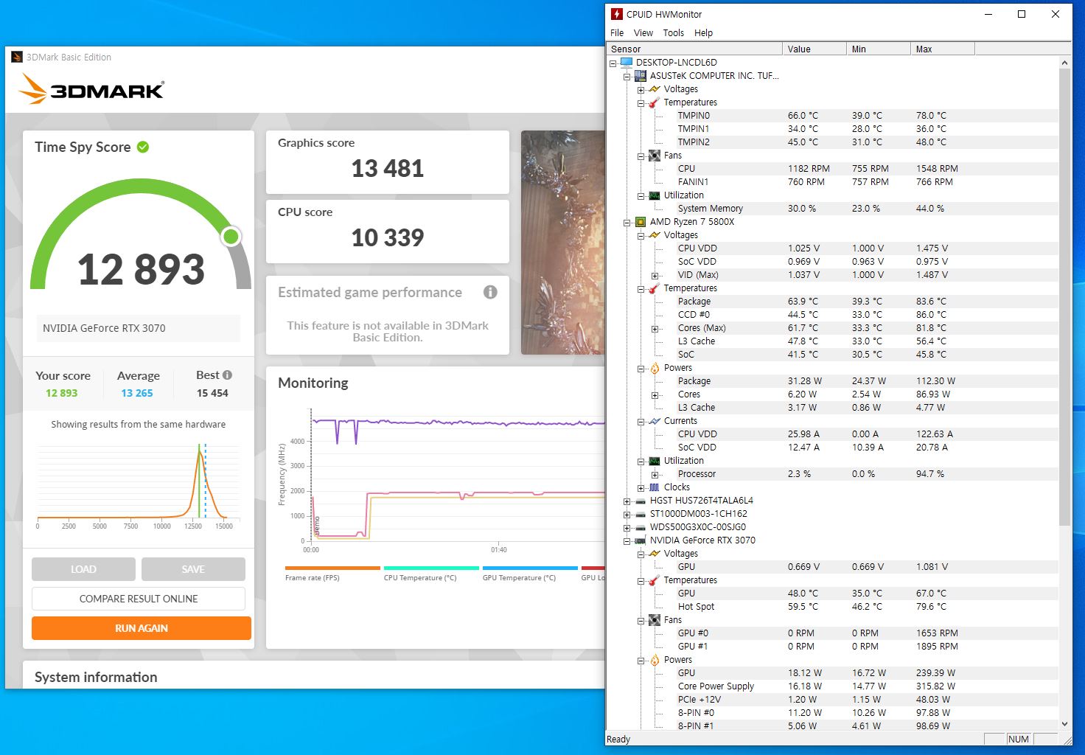The height and width of the screenshot is (755, 1085).
Task: Expand the VID (Max) row
Action: pos(655,275)
